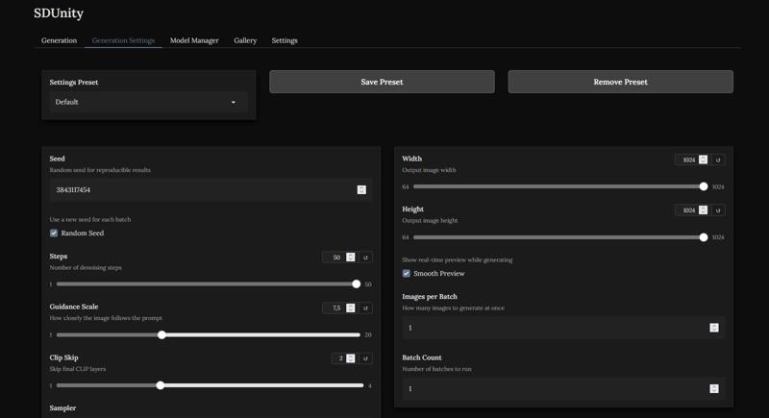Toggle the Random Seed checkbox
Screen dimensions: 769x418
click(54, 233)
